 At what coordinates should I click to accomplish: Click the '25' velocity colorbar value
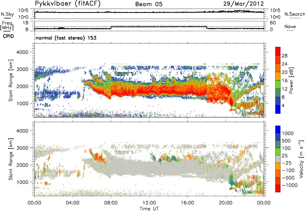coord(284,156)
